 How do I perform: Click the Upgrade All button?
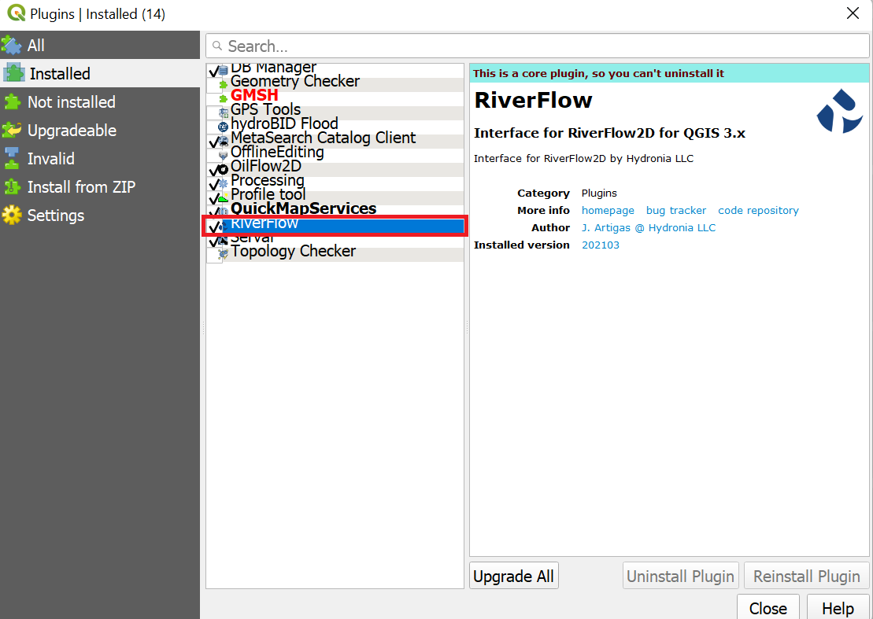pos(513,576)
